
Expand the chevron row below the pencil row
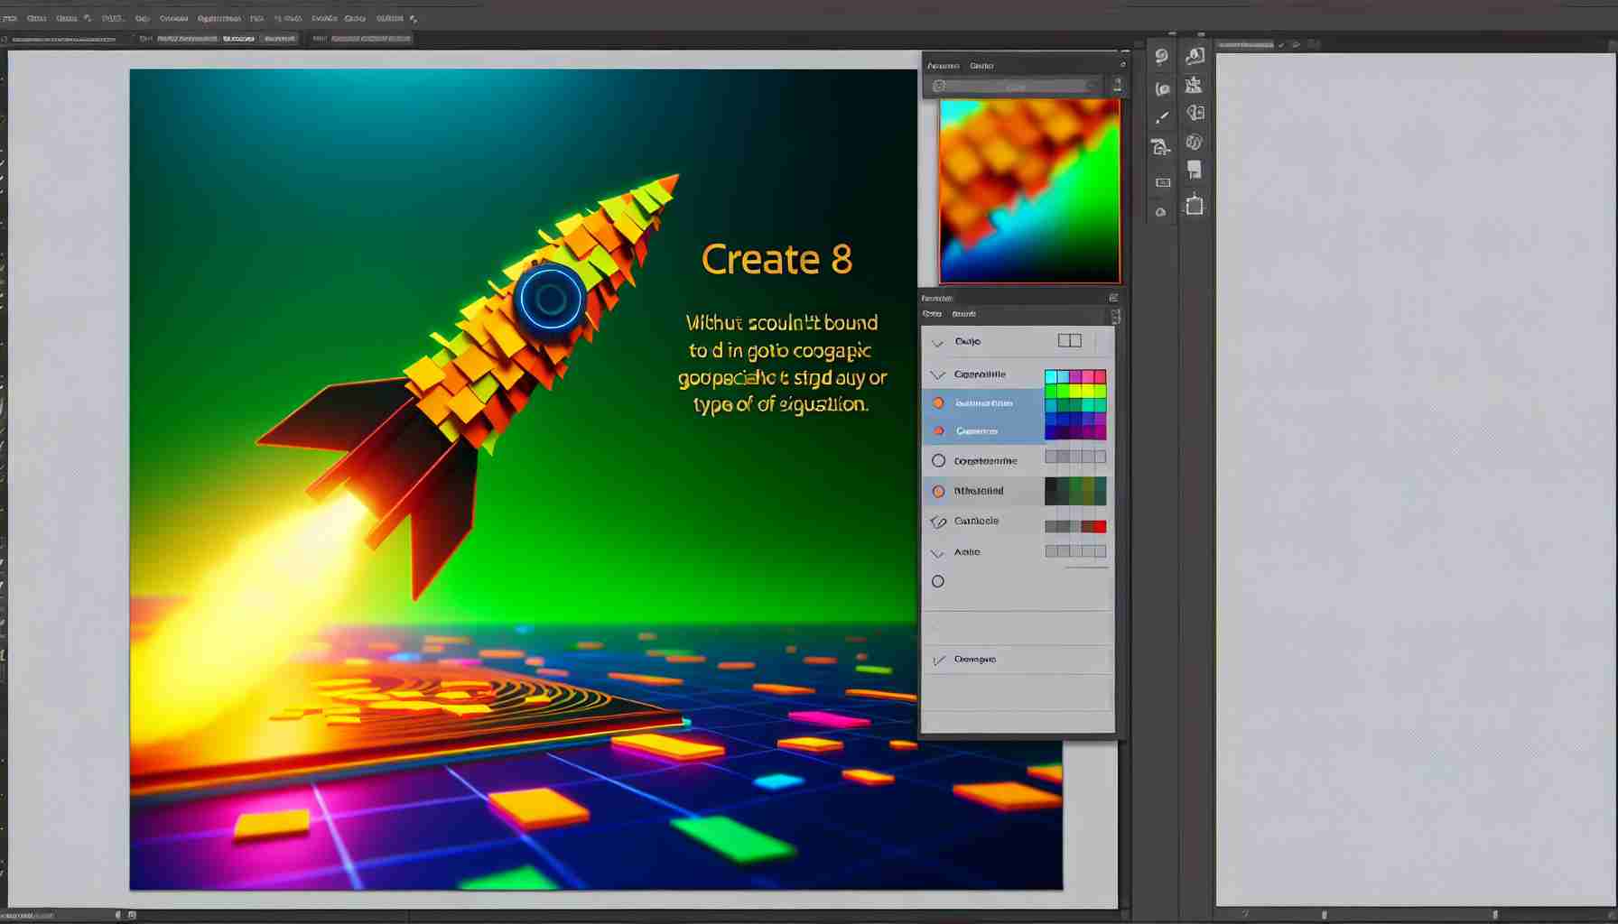(937, 552)
